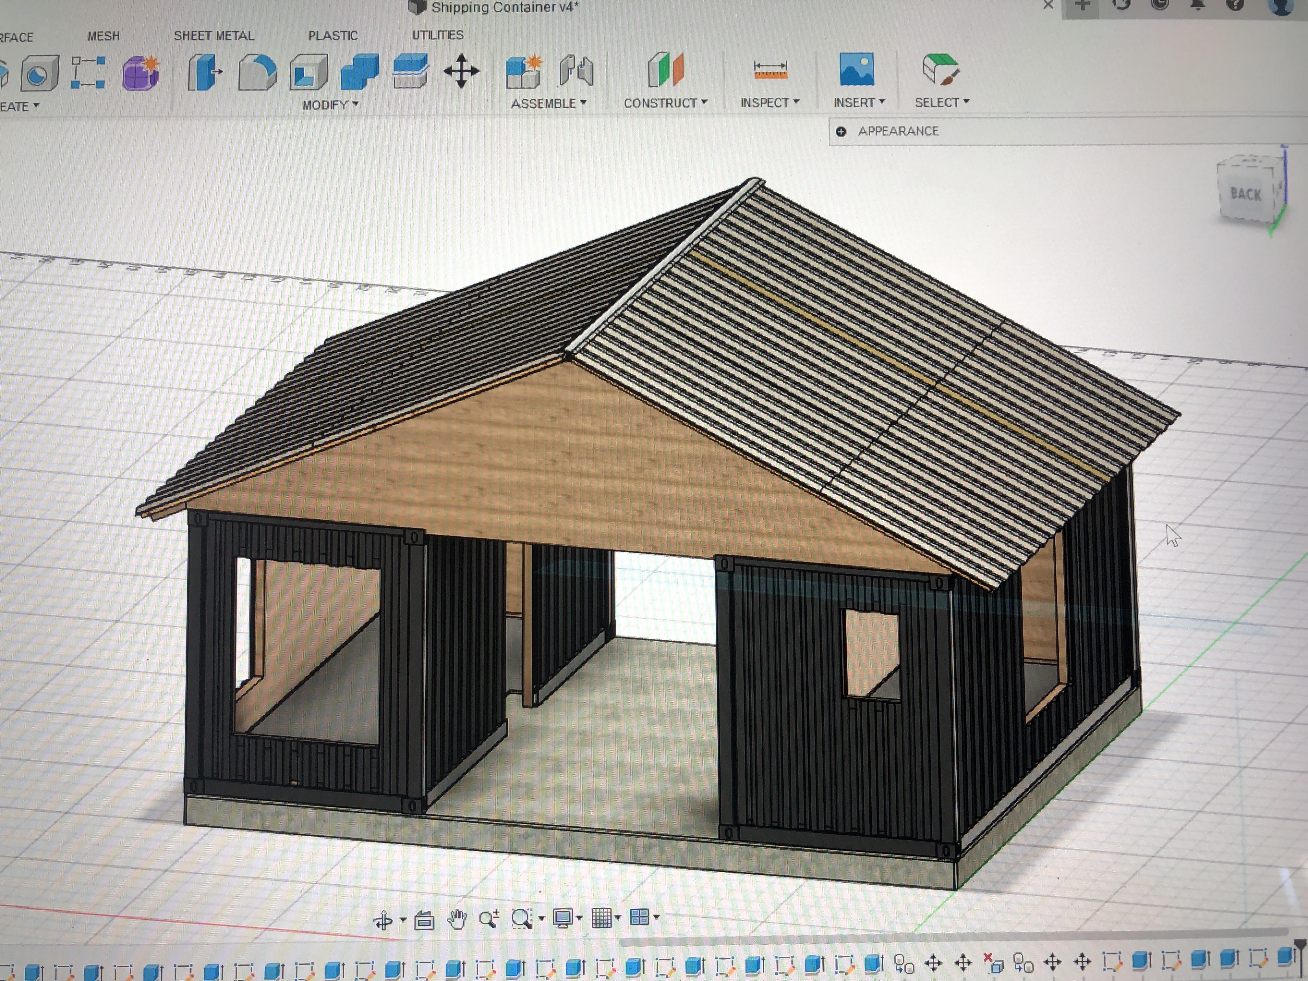The image size is (1308, 981).
Task: Switch to the PLASTIC tab
Action: pos(333,35)
